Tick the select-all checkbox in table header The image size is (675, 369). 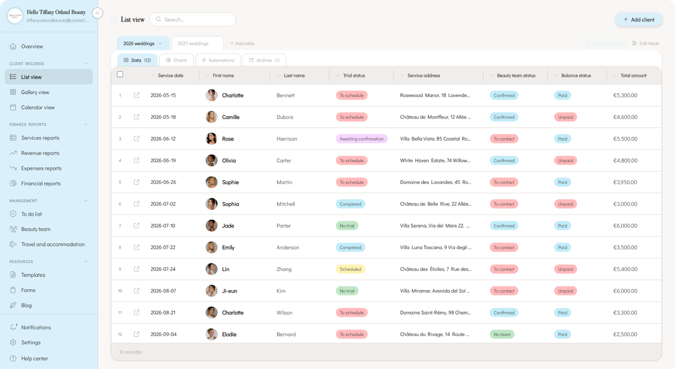[x=120, y=74]
